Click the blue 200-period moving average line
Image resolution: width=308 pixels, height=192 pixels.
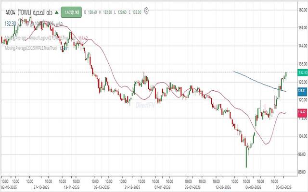255,79
